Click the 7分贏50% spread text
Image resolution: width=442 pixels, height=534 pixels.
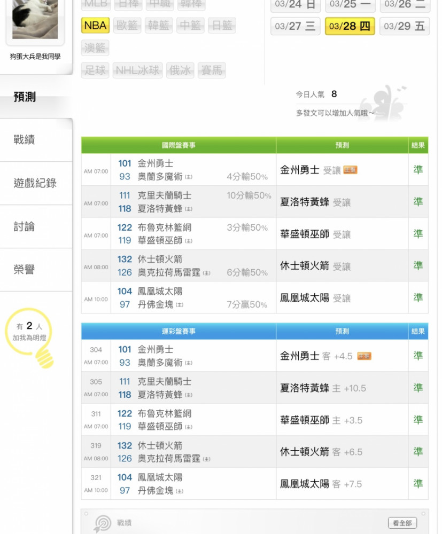[247, 304]
